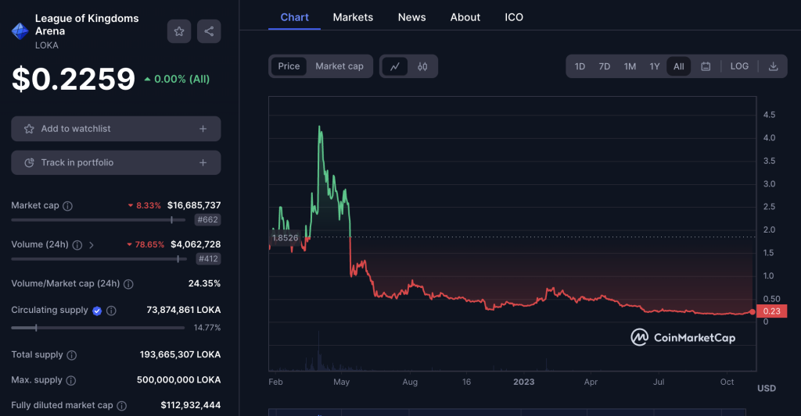
Task: Click market cap rank #662 badge
Action: coord(207,220)
